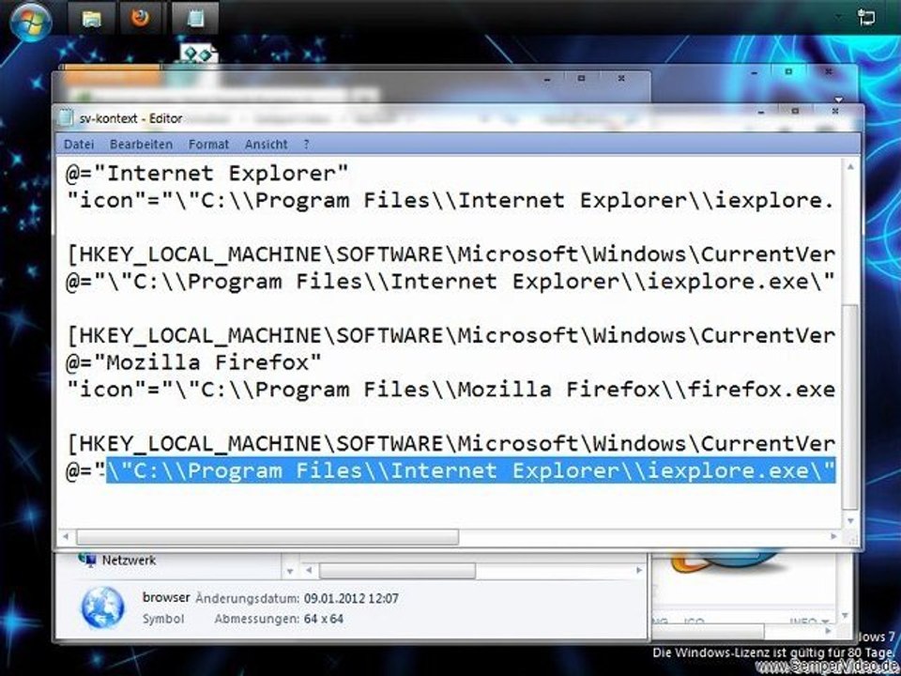Click the line @="Mozilla Firefox"
The width and height of the screenshot is (901, 676).
(x=193, y=362)
